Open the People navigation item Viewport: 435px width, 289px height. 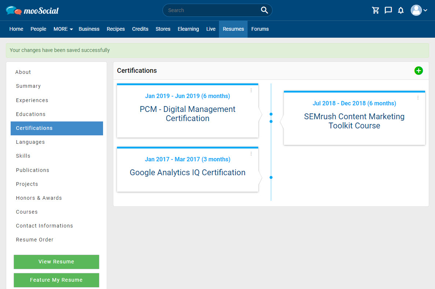tap(38, 29)
